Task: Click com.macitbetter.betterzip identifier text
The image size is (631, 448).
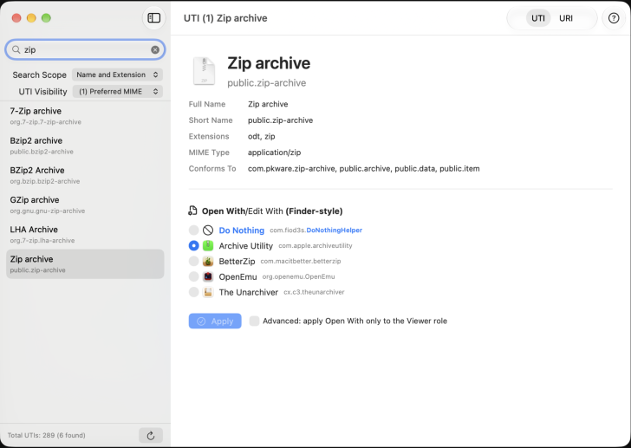Action: (301, 261)
